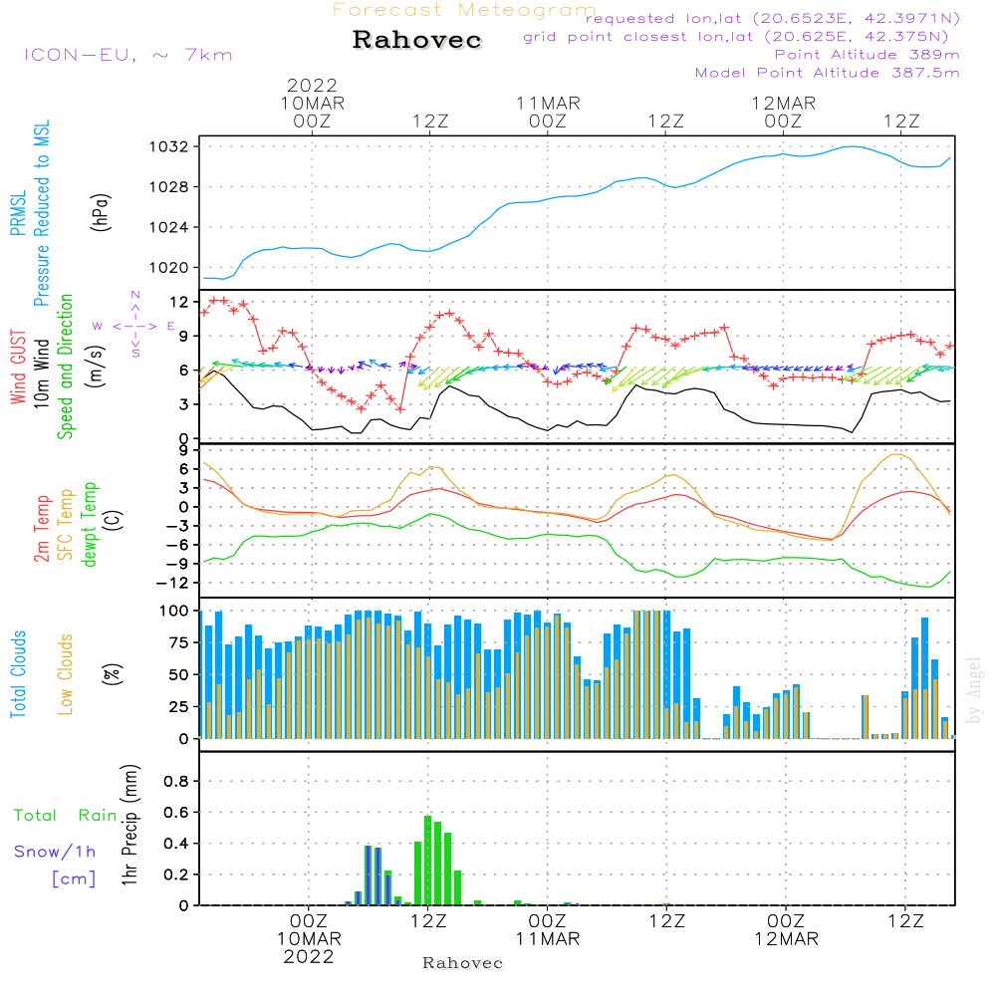Screen dimensions: 996x996
Task: Click the bold Rahovec title at top
Action: [417, 41]
